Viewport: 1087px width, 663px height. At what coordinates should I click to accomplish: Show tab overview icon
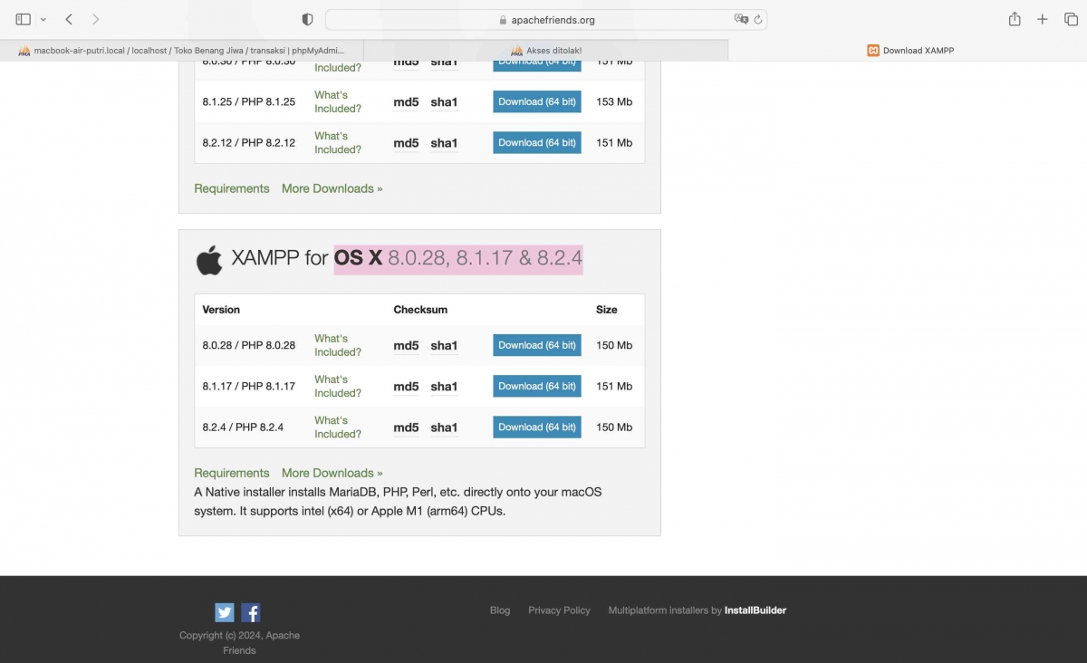point(1071,19)
